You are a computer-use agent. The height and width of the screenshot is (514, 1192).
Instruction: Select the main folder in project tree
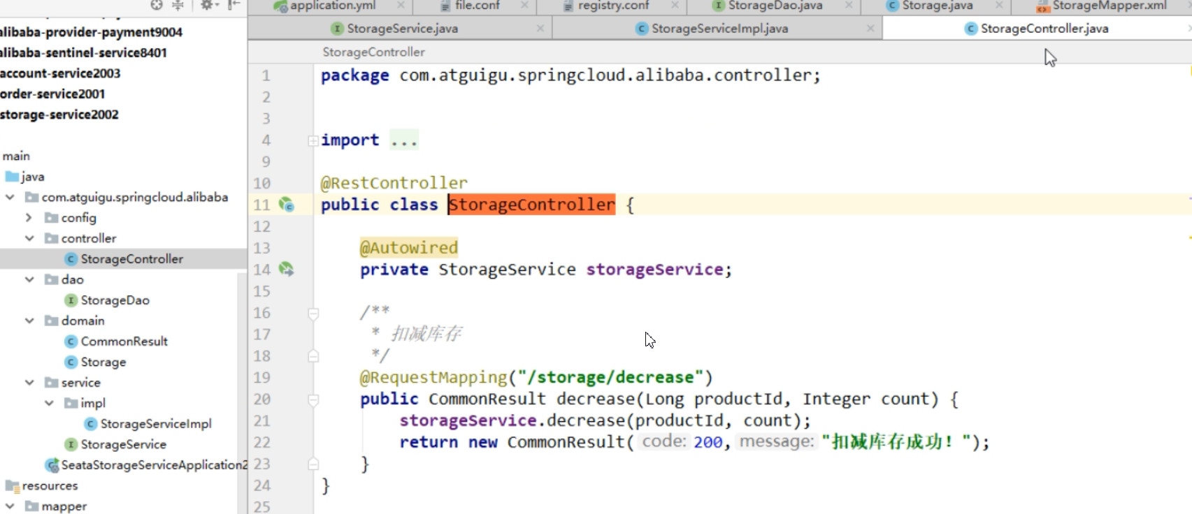click(16, 156)
